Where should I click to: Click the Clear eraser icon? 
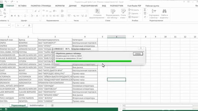click(145, 17)
